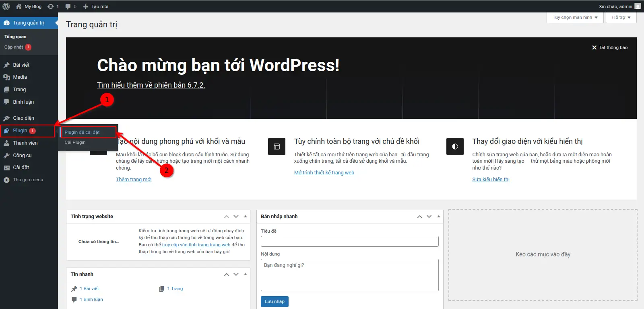This screenshot has height=309, width=644.
Task: Open the Hỗ trợ help dropdown
Action: pyautogui.click(x=621, y=18)
